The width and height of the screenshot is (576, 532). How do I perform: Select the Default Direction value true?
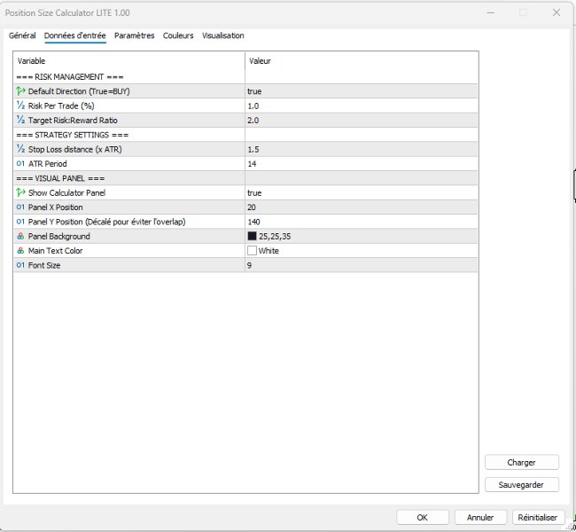[254, 91]
